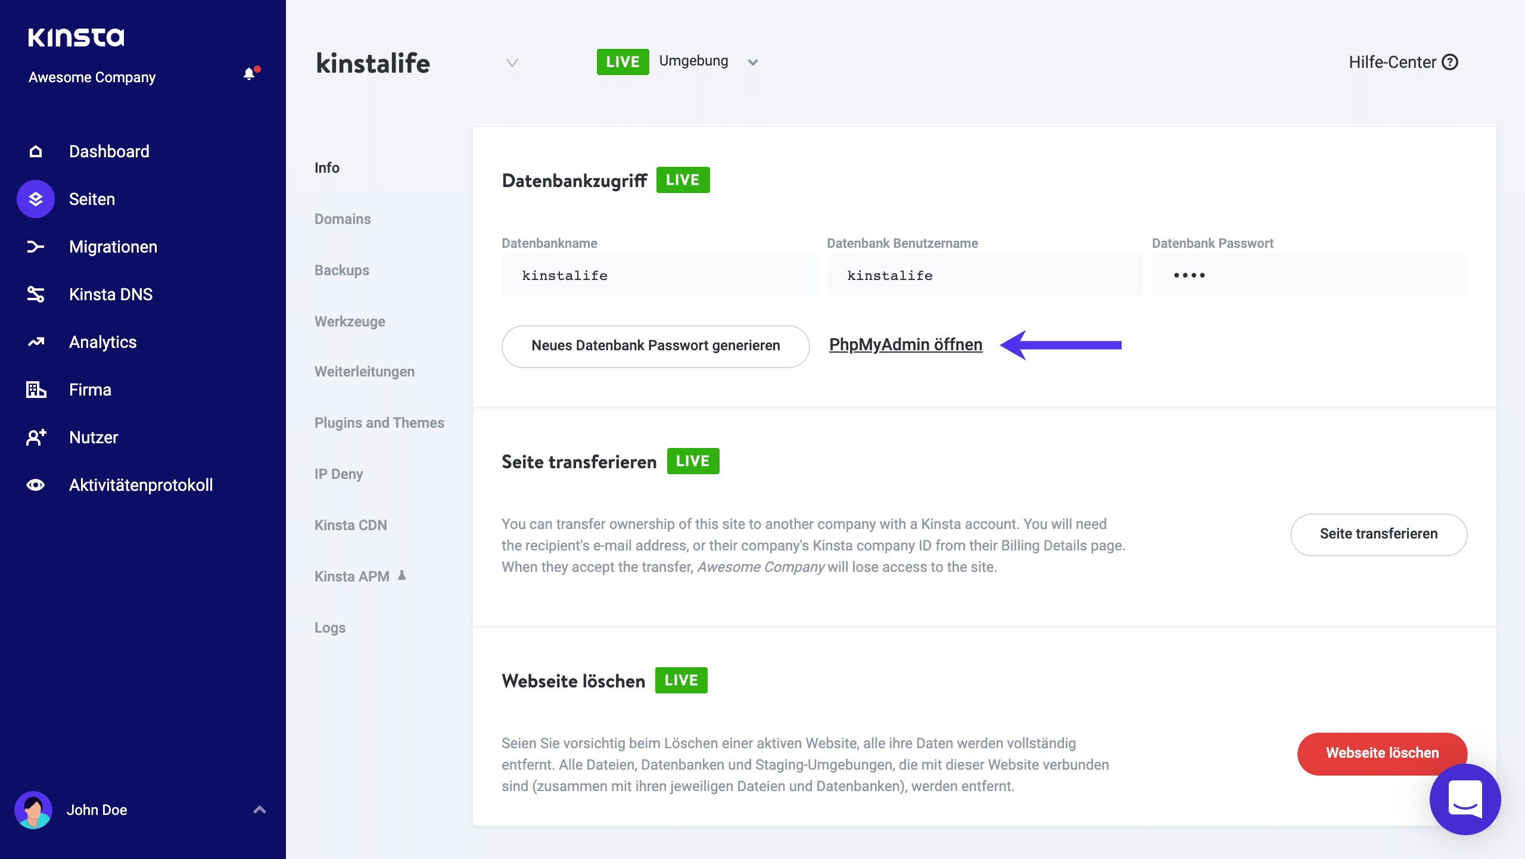
Task: Click the Seiten icon in sidebar
Action: point(37,199)
